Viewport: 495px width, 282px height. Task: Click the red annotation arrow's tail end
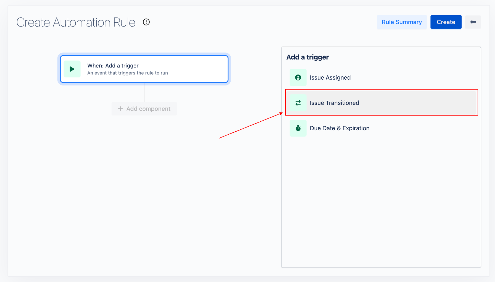click(220, 138)
